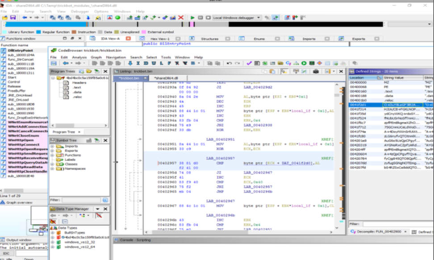Click Ghidra's undo arrow icon
The height and width of the screenshot is (260, 434).
click(229, 63)
